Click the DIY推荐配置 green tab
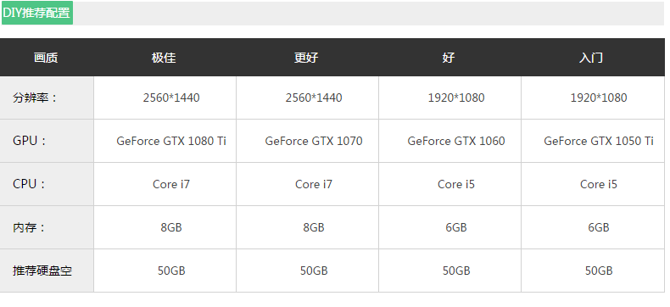 tap(36, 13)
